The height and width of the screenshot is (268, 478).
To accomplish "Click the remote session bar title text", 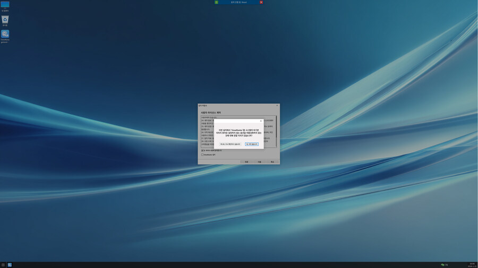I will 239,2.
